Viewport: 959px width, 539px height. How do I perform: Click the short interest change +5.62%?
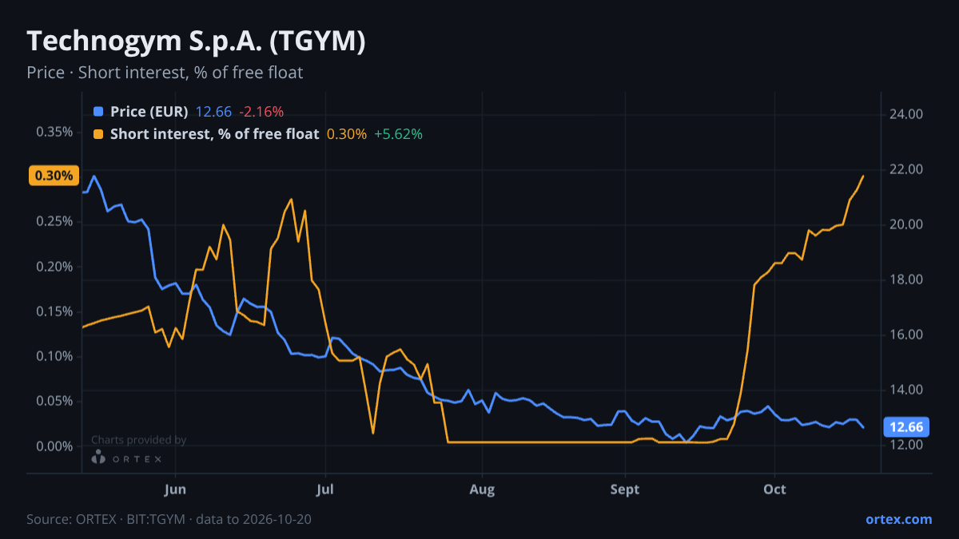[398, 134]
